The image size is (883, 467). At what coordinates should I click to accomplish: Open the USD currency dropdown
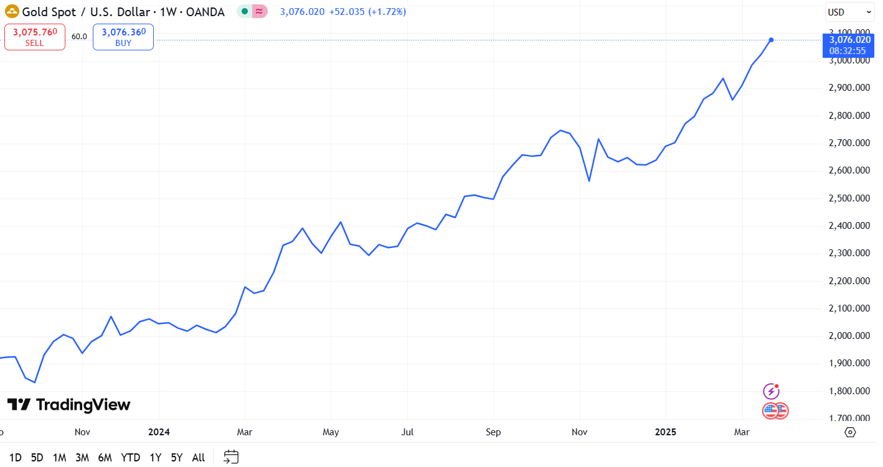pos(849,12)
